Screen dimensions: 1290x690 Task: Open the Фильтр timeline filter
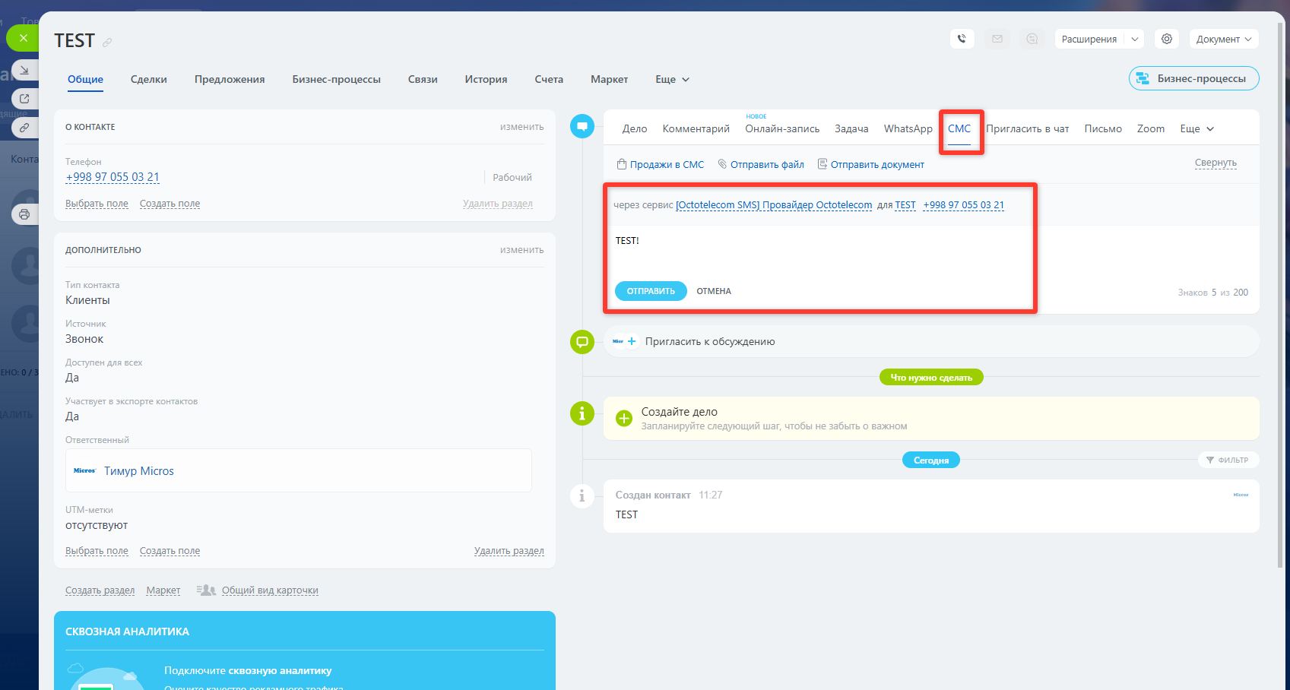[x=1228, y=460]
